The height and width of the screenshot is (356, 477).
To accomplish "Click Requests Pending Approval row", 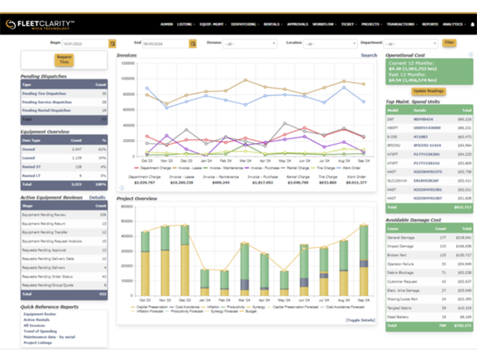I will tap(64, 250).
